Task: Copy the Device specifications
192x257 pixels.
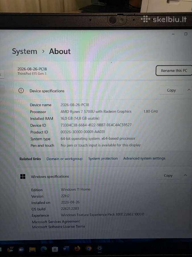Action: point(171,90)
